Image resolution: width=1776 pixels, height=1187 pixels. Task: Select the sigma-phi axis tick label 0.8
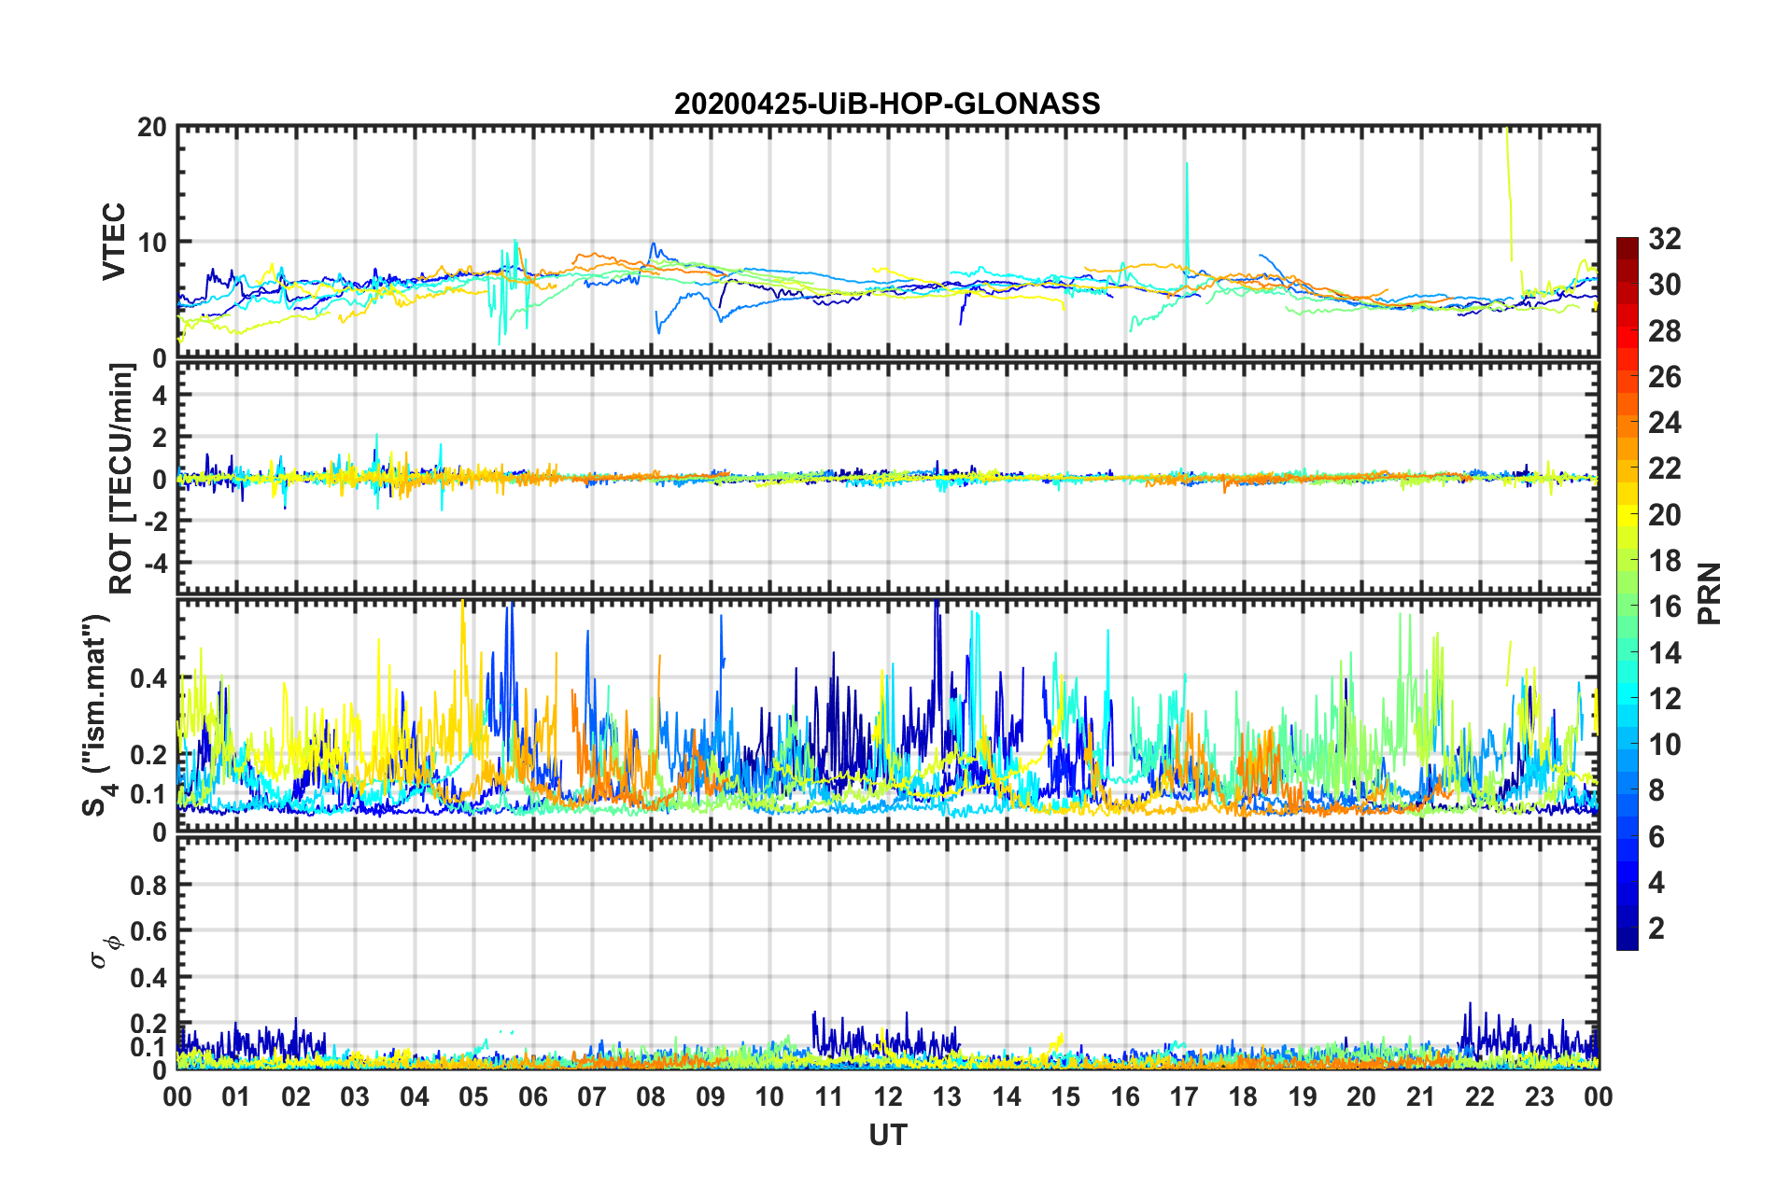coord(148,885)
